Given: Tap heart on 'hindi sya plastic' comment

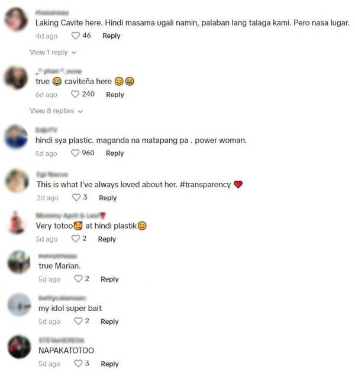Looking at the screenshot, I should click(x=75, y=153).
